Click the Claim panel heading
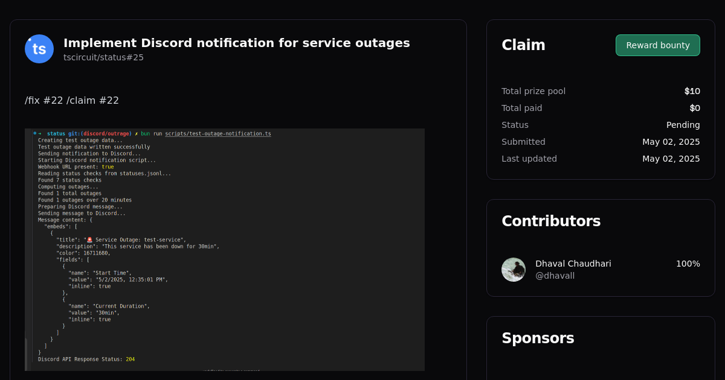Viewport: 725px width, 380px height. tap(523, 45)
